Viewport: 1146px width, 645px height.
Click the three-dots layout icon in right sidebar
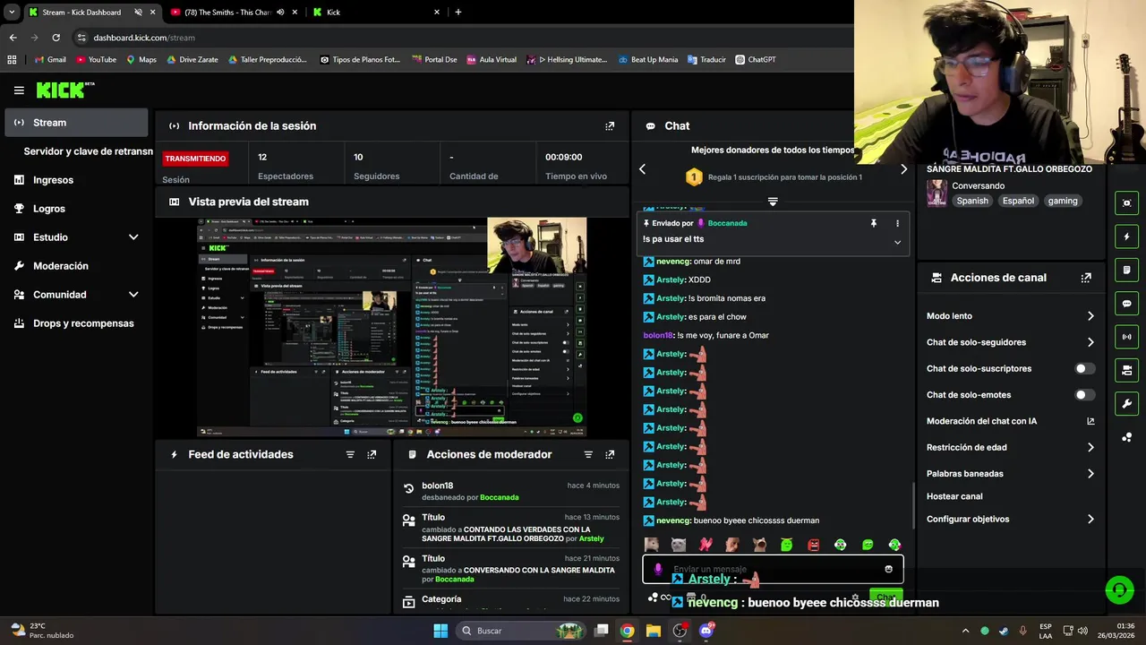coord(1126,437)
